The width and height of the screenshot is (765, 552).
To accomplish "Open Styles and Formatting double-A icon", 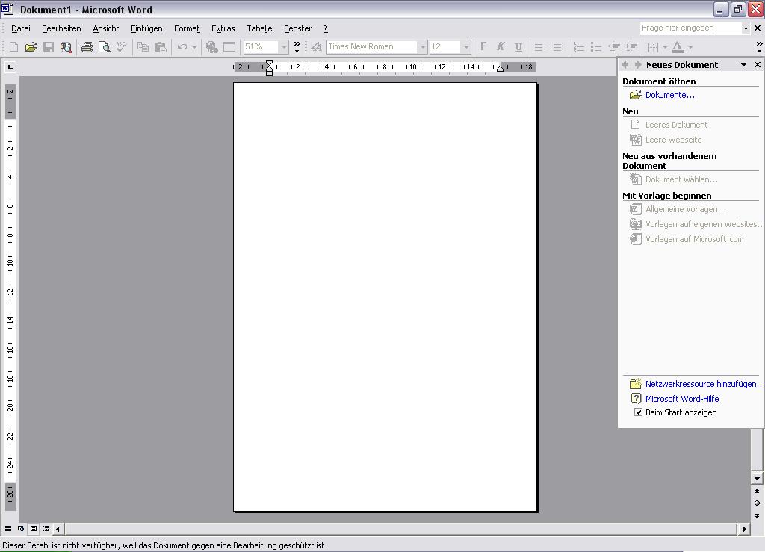I will (x=317, y=47).
